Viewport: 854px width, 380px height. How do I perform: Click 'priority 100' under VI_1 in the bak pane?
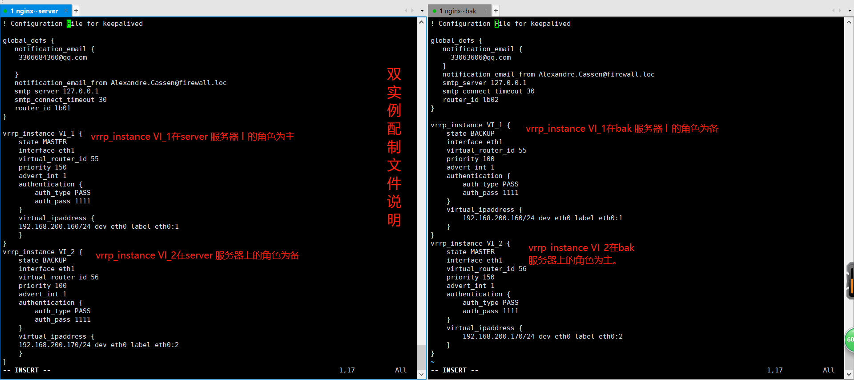471,159
